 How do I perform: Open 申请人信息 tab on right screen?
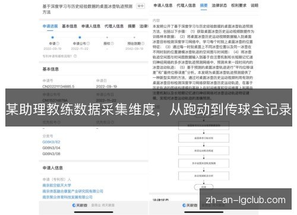point(163,5)
